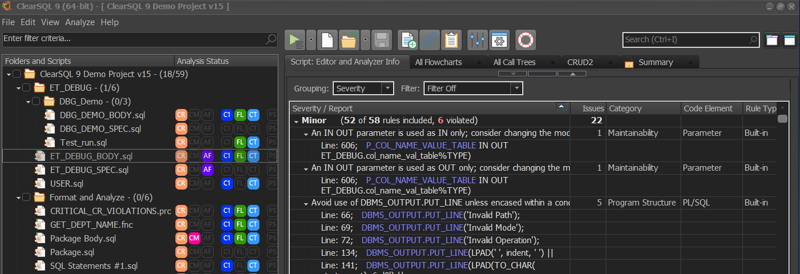The height and width of the screenshot is (274, 800).
Task: Collapse the DBG_Demo folder node
Action: 28,102
